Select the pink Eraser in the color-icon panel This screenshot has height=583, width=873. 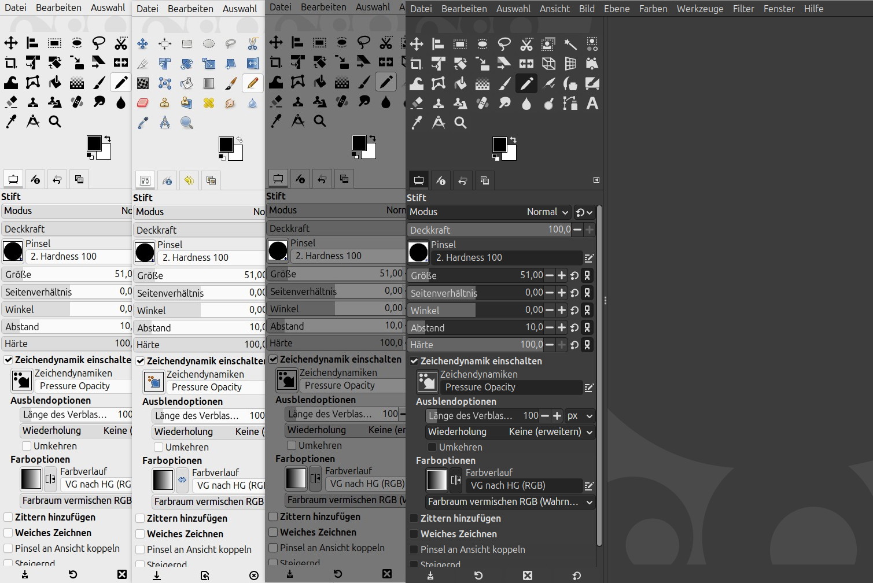143,103
